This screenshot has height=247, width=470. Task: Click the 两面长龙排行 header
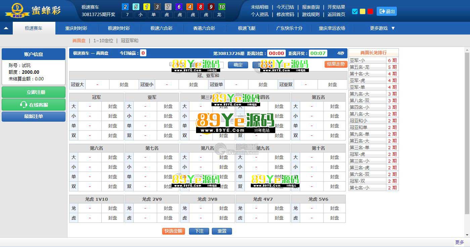pyautogui.click(x=373, y=53)
